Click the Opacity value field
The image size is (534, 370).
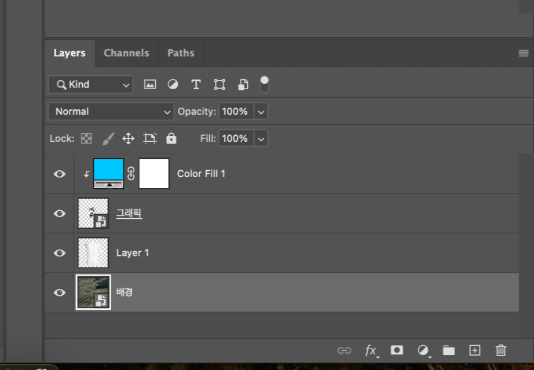[236, 111]
